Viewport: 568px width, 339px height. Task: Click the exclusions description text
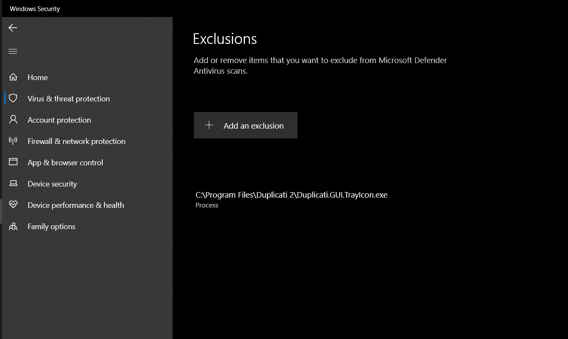pos(320,66)
